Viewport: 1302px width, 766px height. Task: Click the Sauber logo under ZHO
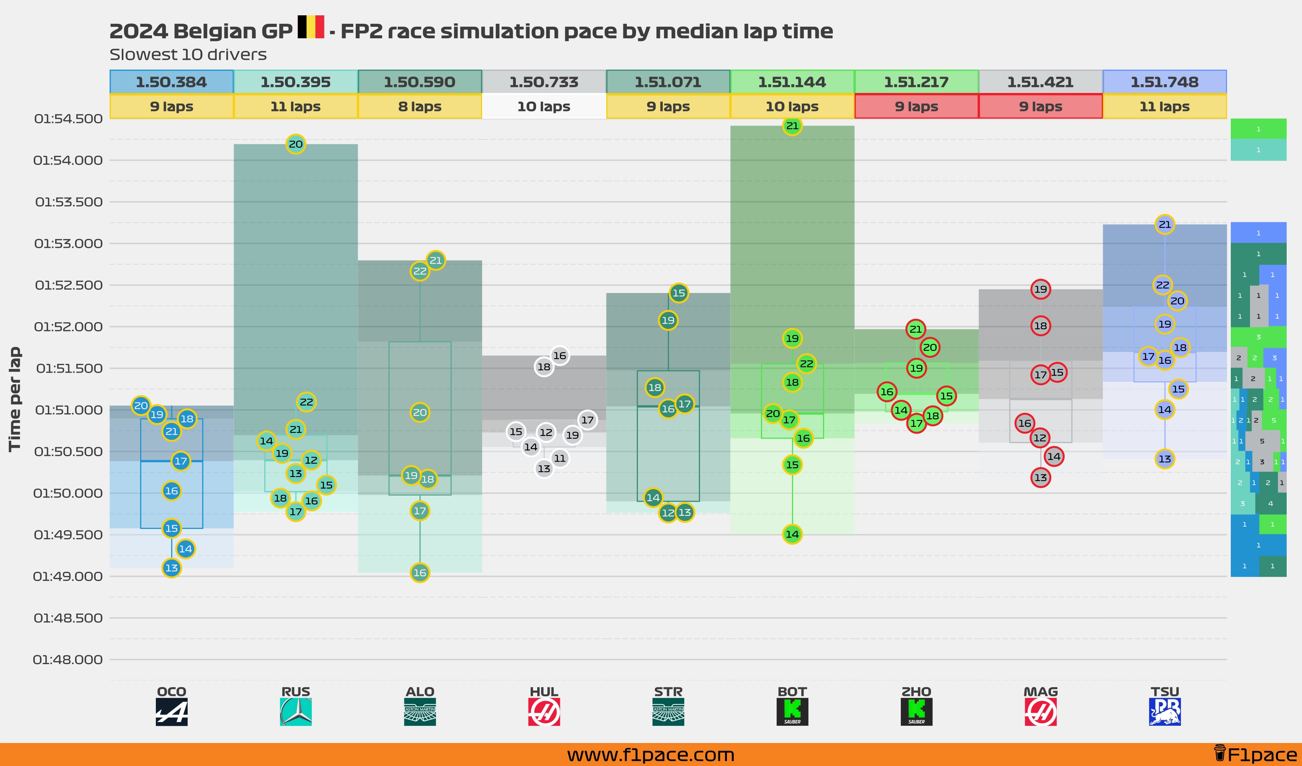916,712
